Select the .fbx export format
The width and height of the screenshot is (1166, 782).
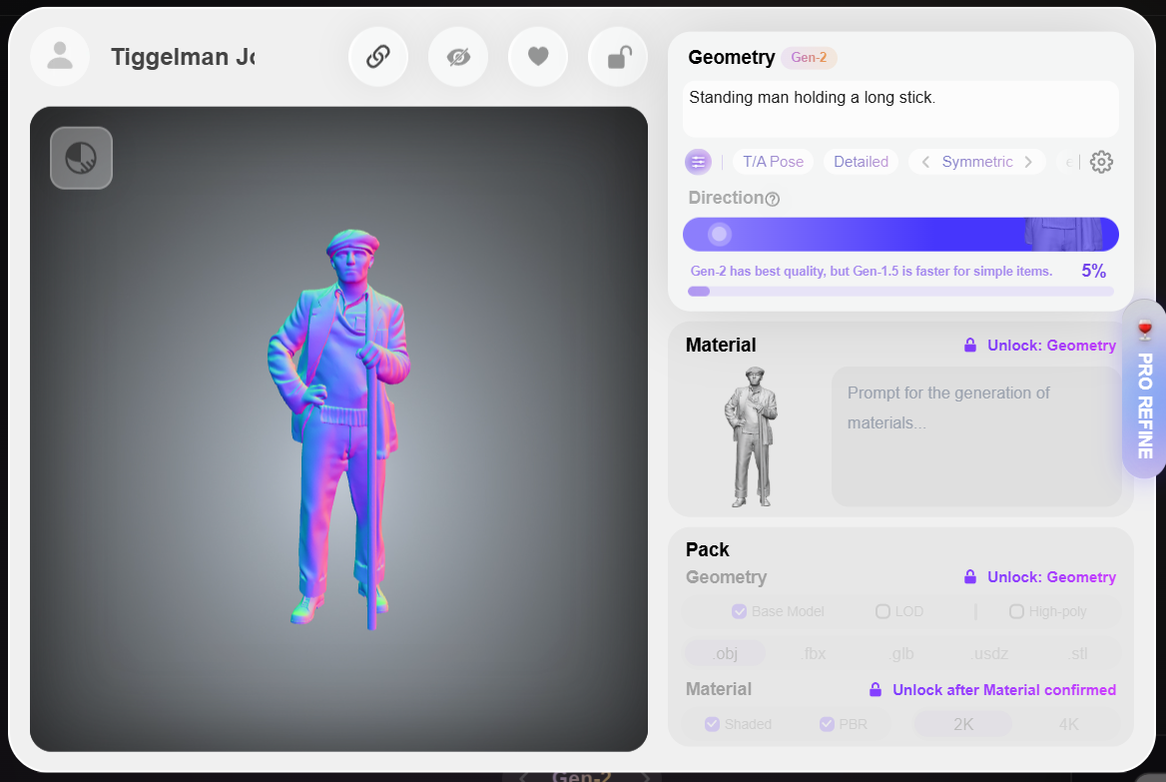[815, 654]
